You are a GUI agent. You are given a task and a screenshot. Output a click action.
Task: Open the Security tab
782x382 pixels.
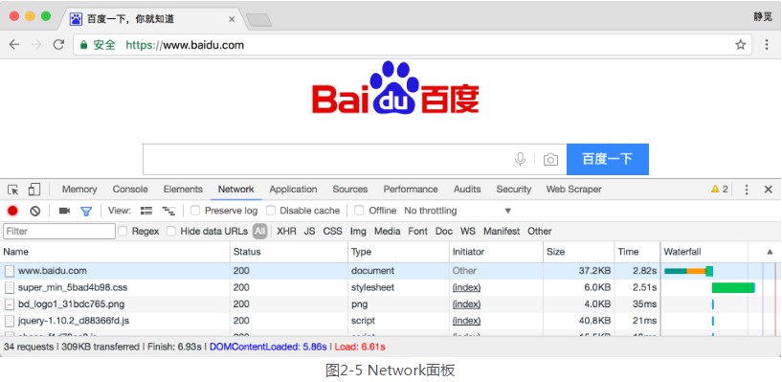pyautogui.click(x=514, y=190)
